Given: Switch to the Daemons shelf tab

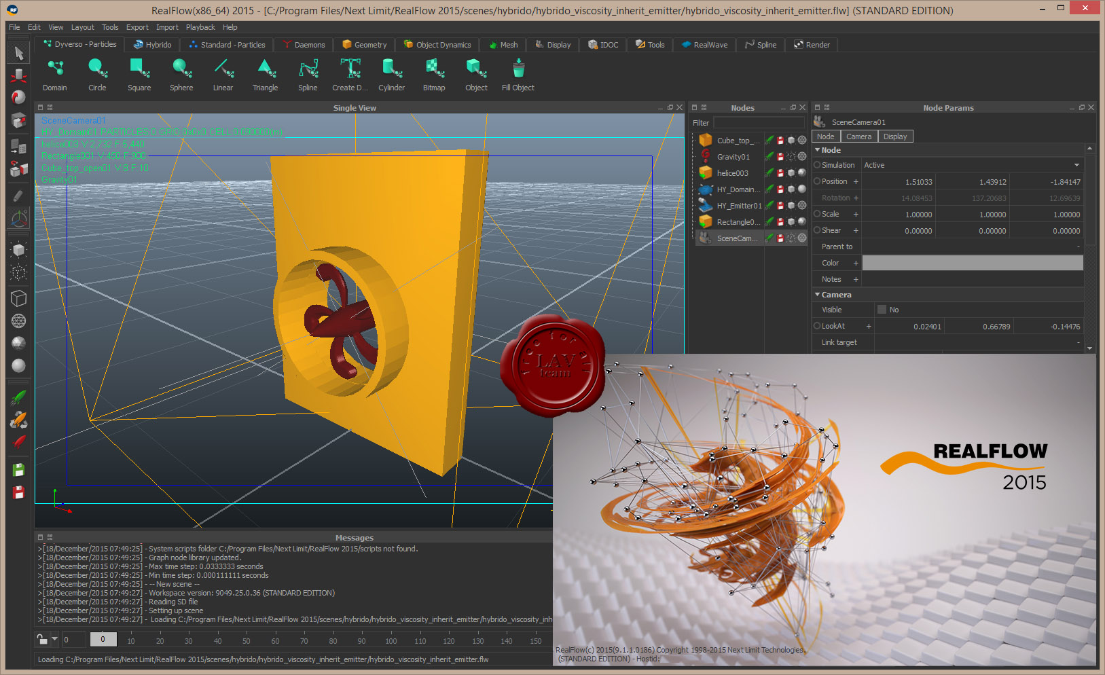Looking at the screenshot, I should pos(304,45).
